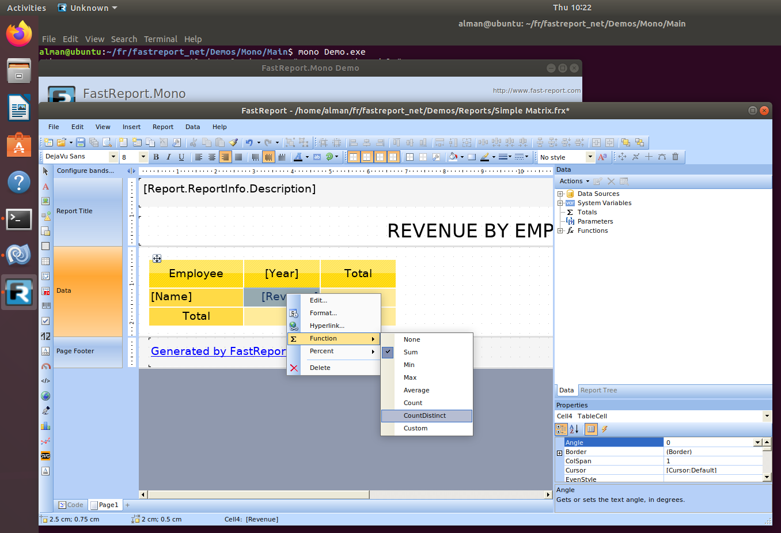Expand the Functions tree node
This screenshot has width=781, height=533.
[x=560, y=231]
